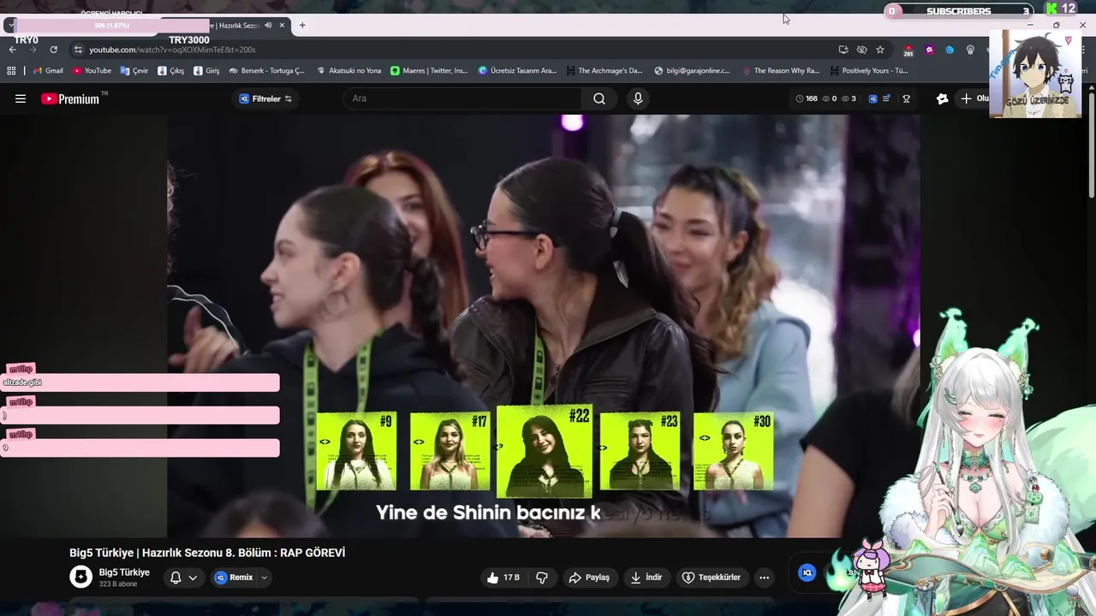Open The Reason Why Ra... bookmark
The image size is (1096, 616).
[x=781, y=71]
